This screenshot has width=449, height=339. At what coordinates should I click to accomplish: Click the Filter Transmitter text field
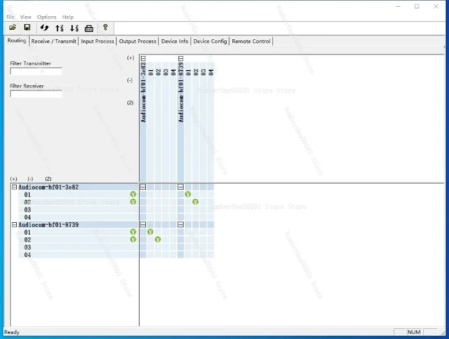tap(36, 71)
